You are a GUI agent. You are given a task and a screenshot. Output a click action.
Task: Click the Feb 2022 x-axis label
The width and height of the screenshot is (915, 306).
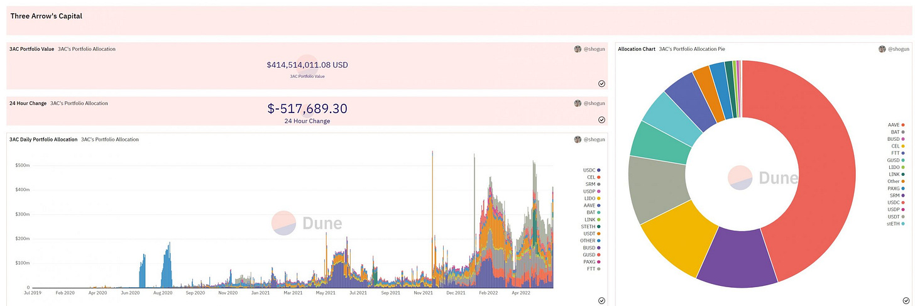point(488,293)
